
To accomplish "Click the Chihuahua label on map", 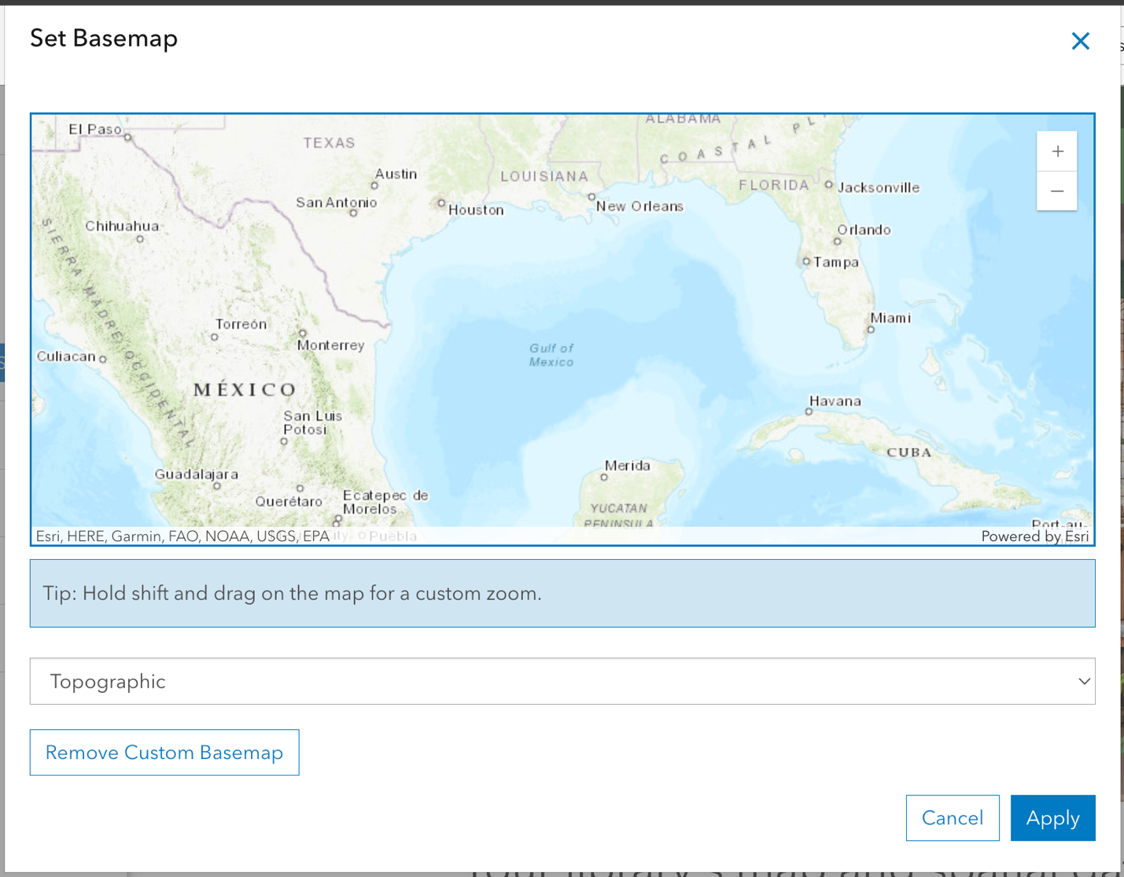I will [122, 226].
